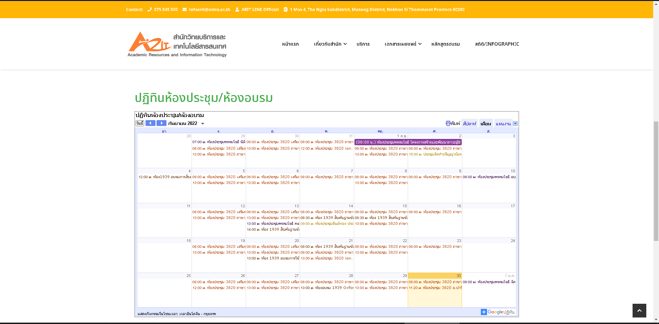Select the highlighted date number 30

(x=459, y=276)
